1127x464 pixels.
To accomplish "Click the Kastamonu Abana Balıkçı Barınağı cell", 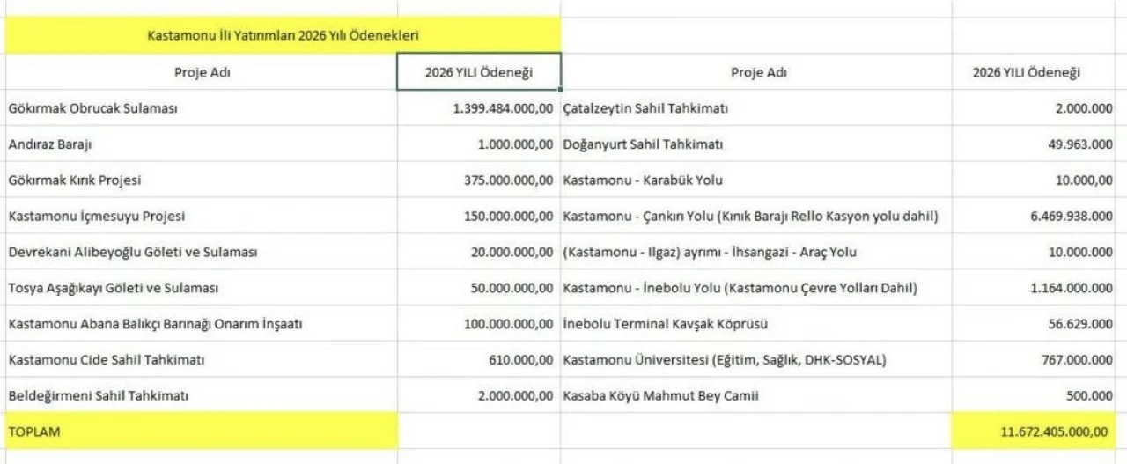I will coord(155,324).
